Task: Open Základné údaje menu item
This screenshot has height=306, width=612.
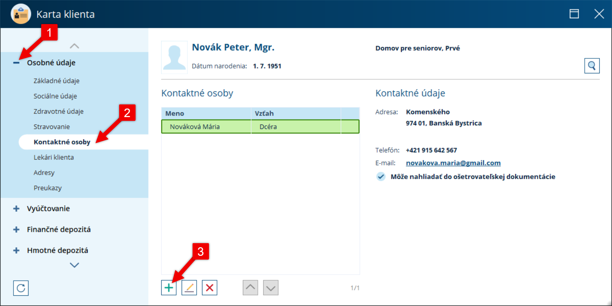Action: point(57,81)
